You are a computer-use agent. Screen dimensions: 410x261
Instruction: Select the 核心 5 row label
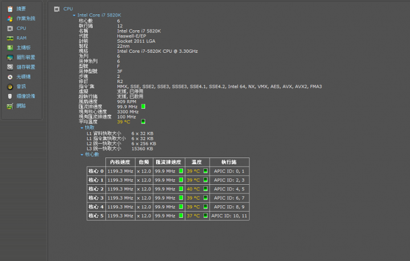(96, 216)
